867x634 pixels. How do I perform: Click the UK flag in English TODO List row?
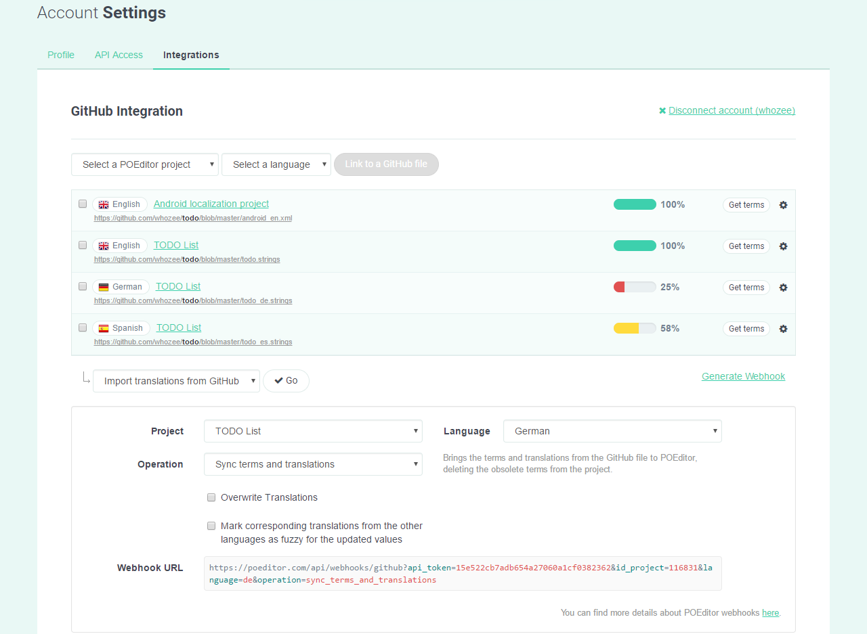[x=104, y=246]
